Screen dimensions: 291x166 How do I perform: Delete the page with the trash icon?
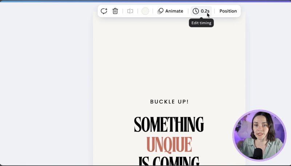(x=115, y=11)
